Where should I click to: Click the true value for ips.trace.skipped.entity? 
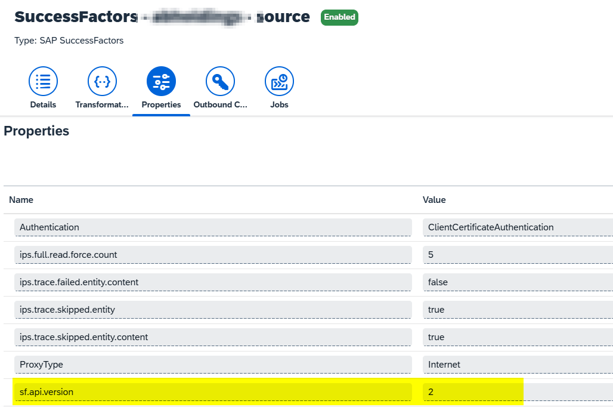point(518,310)
